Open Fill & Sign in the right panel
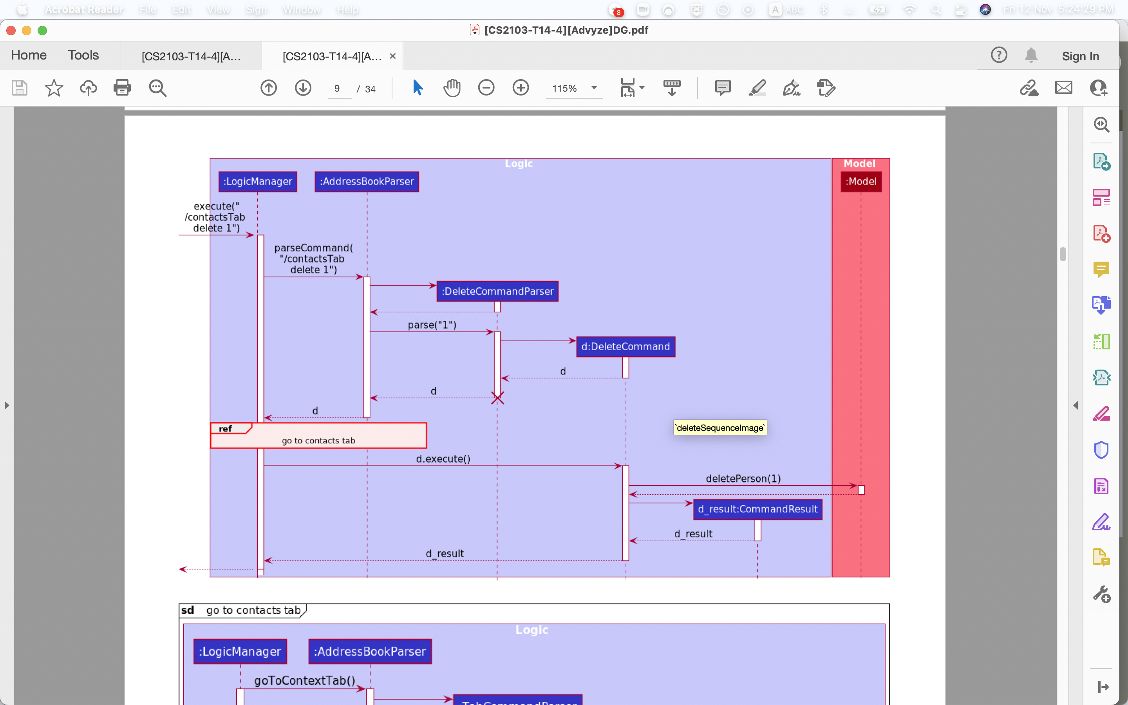Image resolution: width=1128 pixels, height=705 pixels. [x=1101, y=522]
